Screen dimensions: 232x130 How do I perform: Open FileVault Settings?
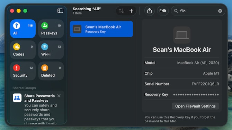(195, 106)
